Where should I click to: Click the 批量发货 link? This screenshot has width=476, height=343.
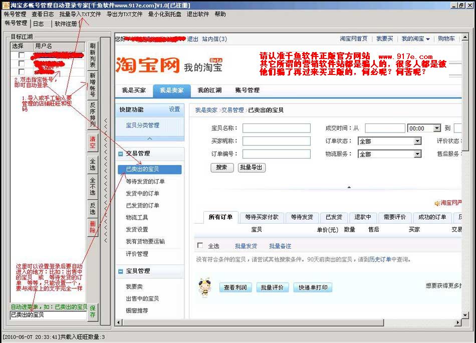(246, 246)
